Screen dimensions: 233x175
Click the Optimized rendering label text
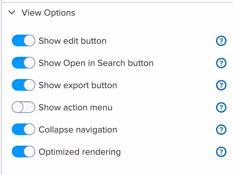[80, 152]
